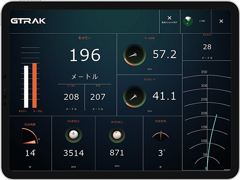Viewport: 240px width, 180px height.
Task: Click the キャリー label under white bar
Action: tap(23, 111)
